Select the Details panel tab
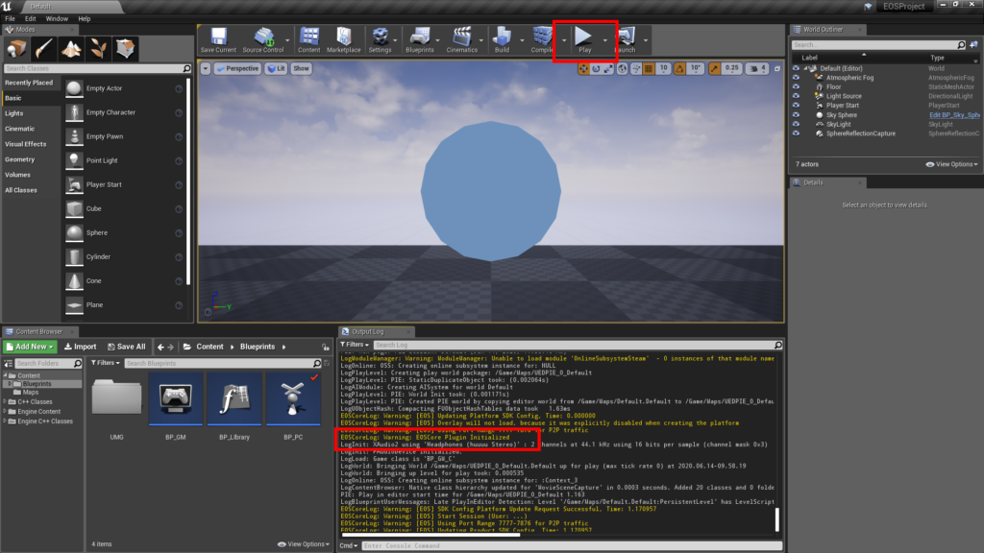This screenshot has height=553, width=984. point(827,182)
